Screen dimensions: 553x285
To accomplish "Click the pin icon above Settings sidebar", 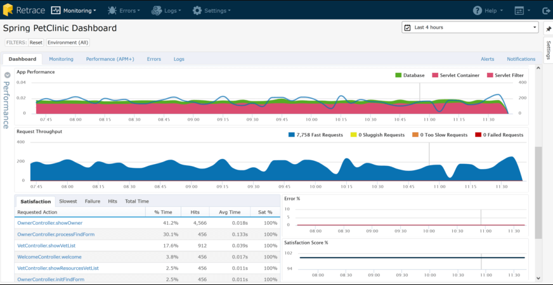I will 549,29.
